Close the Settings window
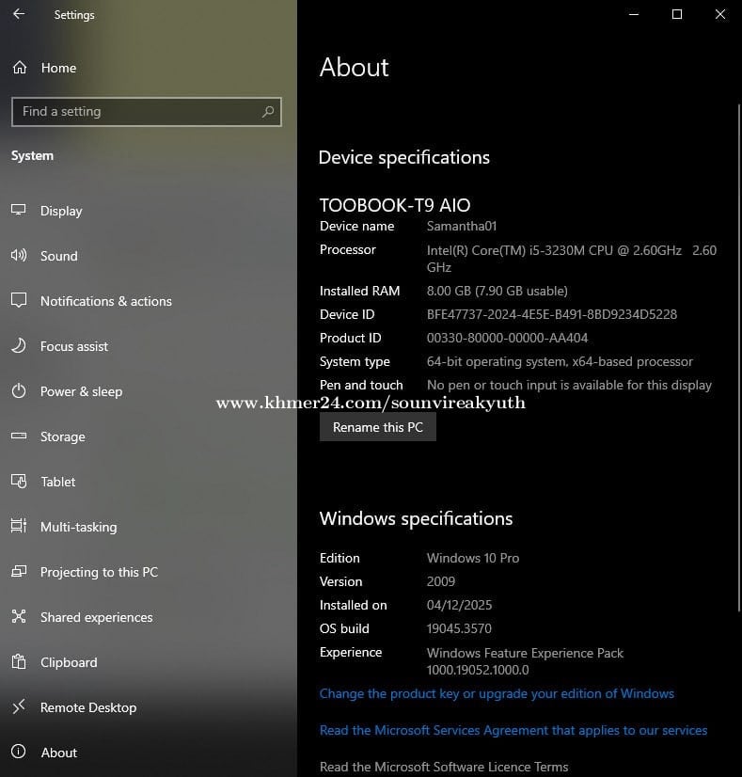 coord(720,14)
